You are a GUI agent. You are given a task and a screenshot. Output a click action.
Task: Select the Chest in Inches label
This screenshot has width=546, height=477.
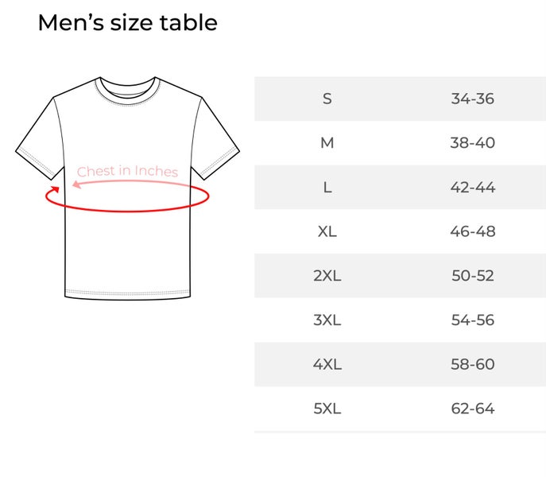(x=127, y=171)
